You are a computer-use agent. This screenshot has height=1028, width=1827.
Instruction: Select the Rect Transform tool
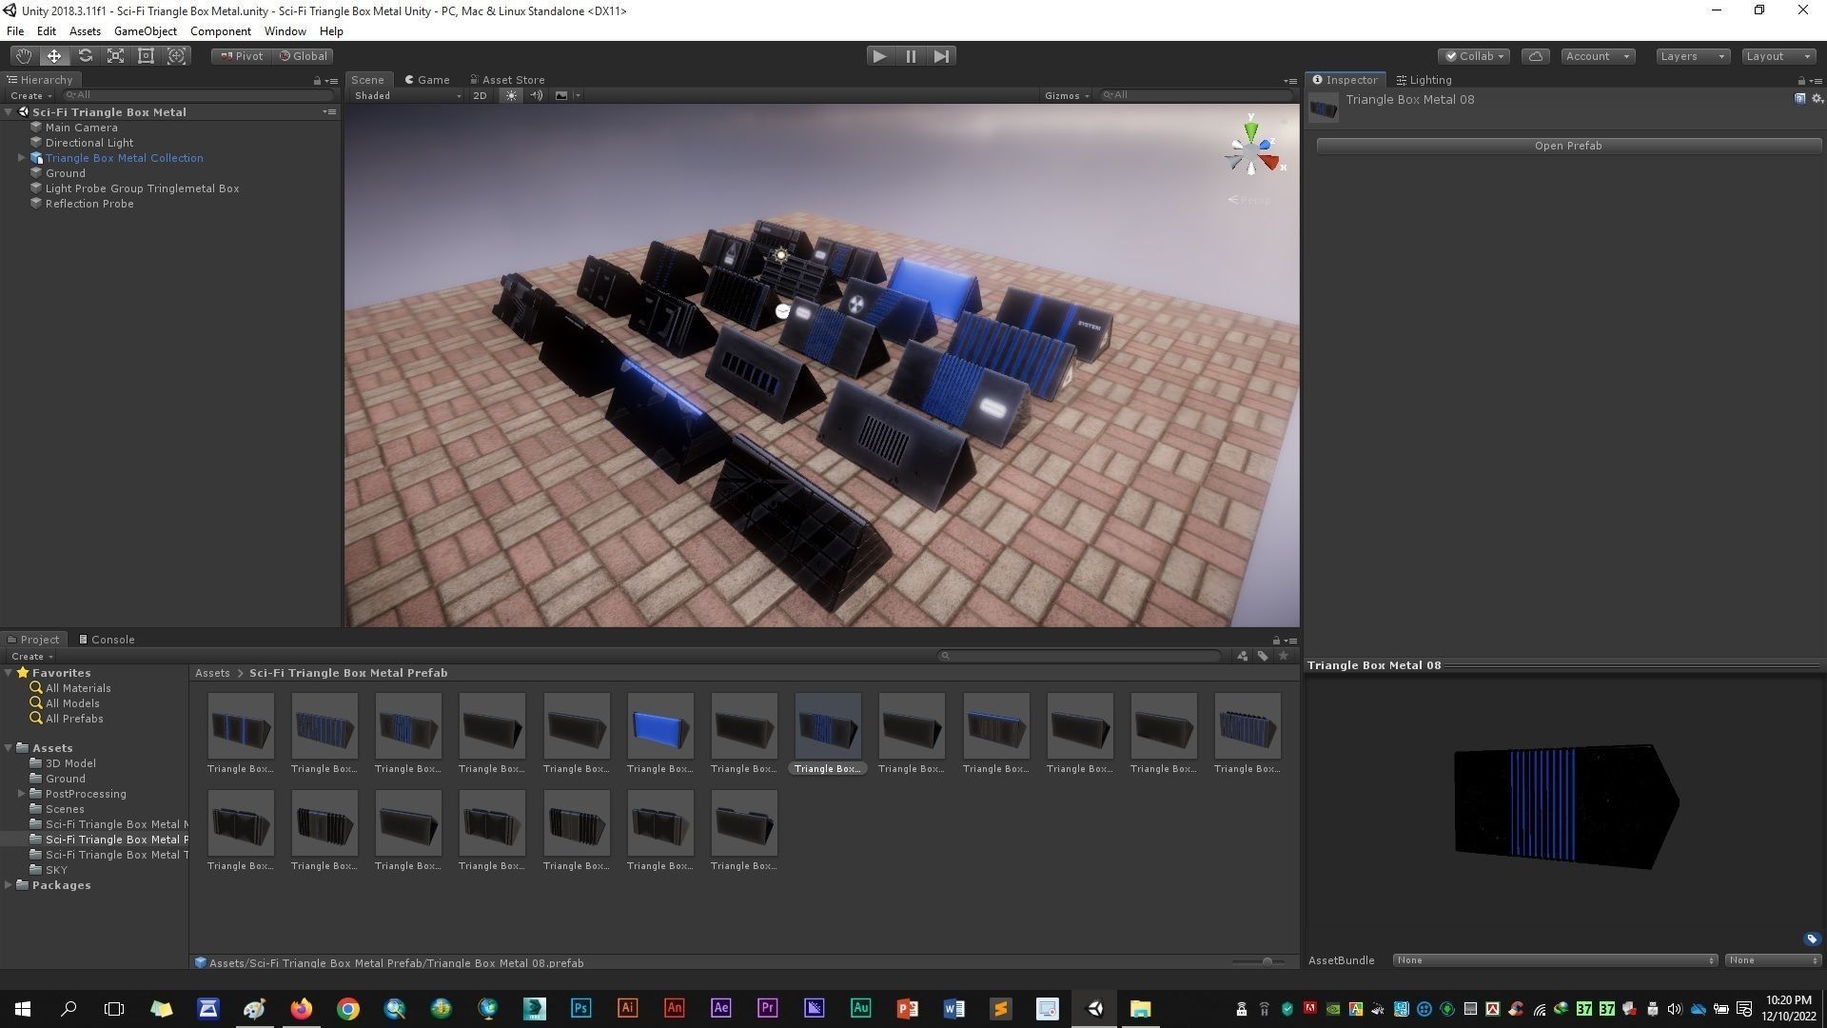pyautogui.click(x=146, y=56)
